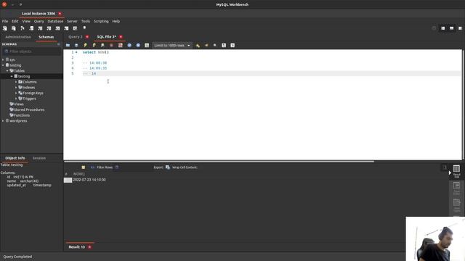The width and height of the screenshot is (465, 261).
Task: Save the script to a file
Action: click(x=76, y=45)
